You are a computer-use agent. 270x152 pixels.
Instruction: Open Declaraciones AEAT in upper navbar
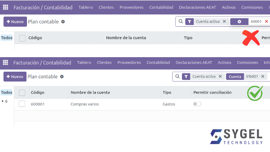coord(198,7)
